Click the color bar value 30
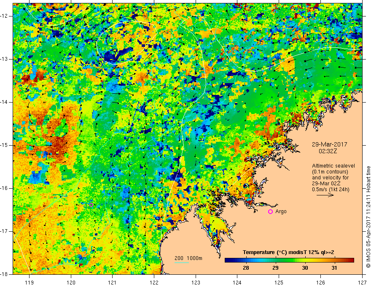Screen dimensions: 371x287 coord(305,268)
